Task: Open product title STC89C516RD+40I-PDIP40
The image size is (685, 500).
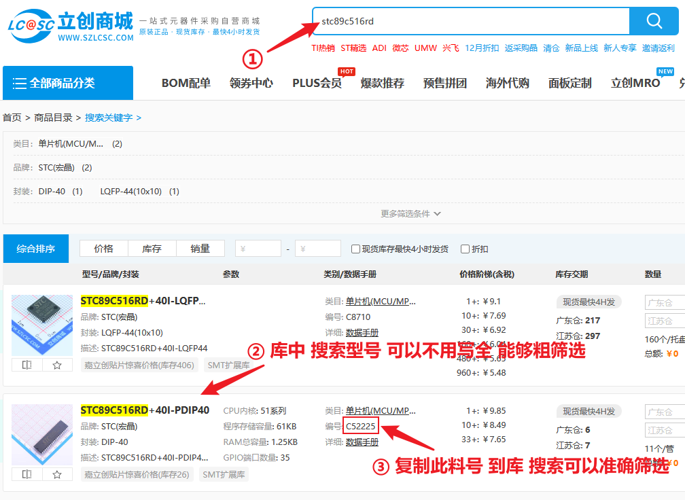Action: tap(145, 410)
